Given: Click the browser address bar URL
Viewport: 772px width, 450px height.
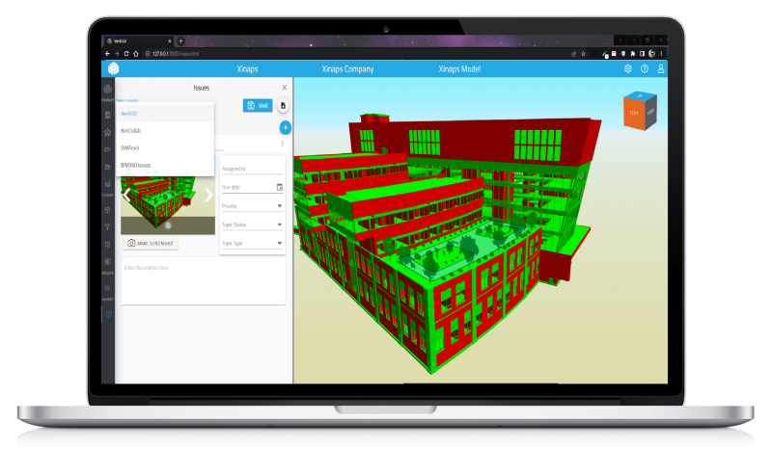Looking at the screenshot, I should point(176,54).
